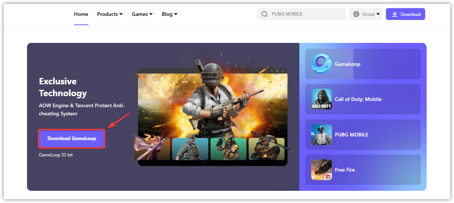Expand the Products dropdown menu
The height and width of the screenshot is (203, 454).
pos(110,14)
